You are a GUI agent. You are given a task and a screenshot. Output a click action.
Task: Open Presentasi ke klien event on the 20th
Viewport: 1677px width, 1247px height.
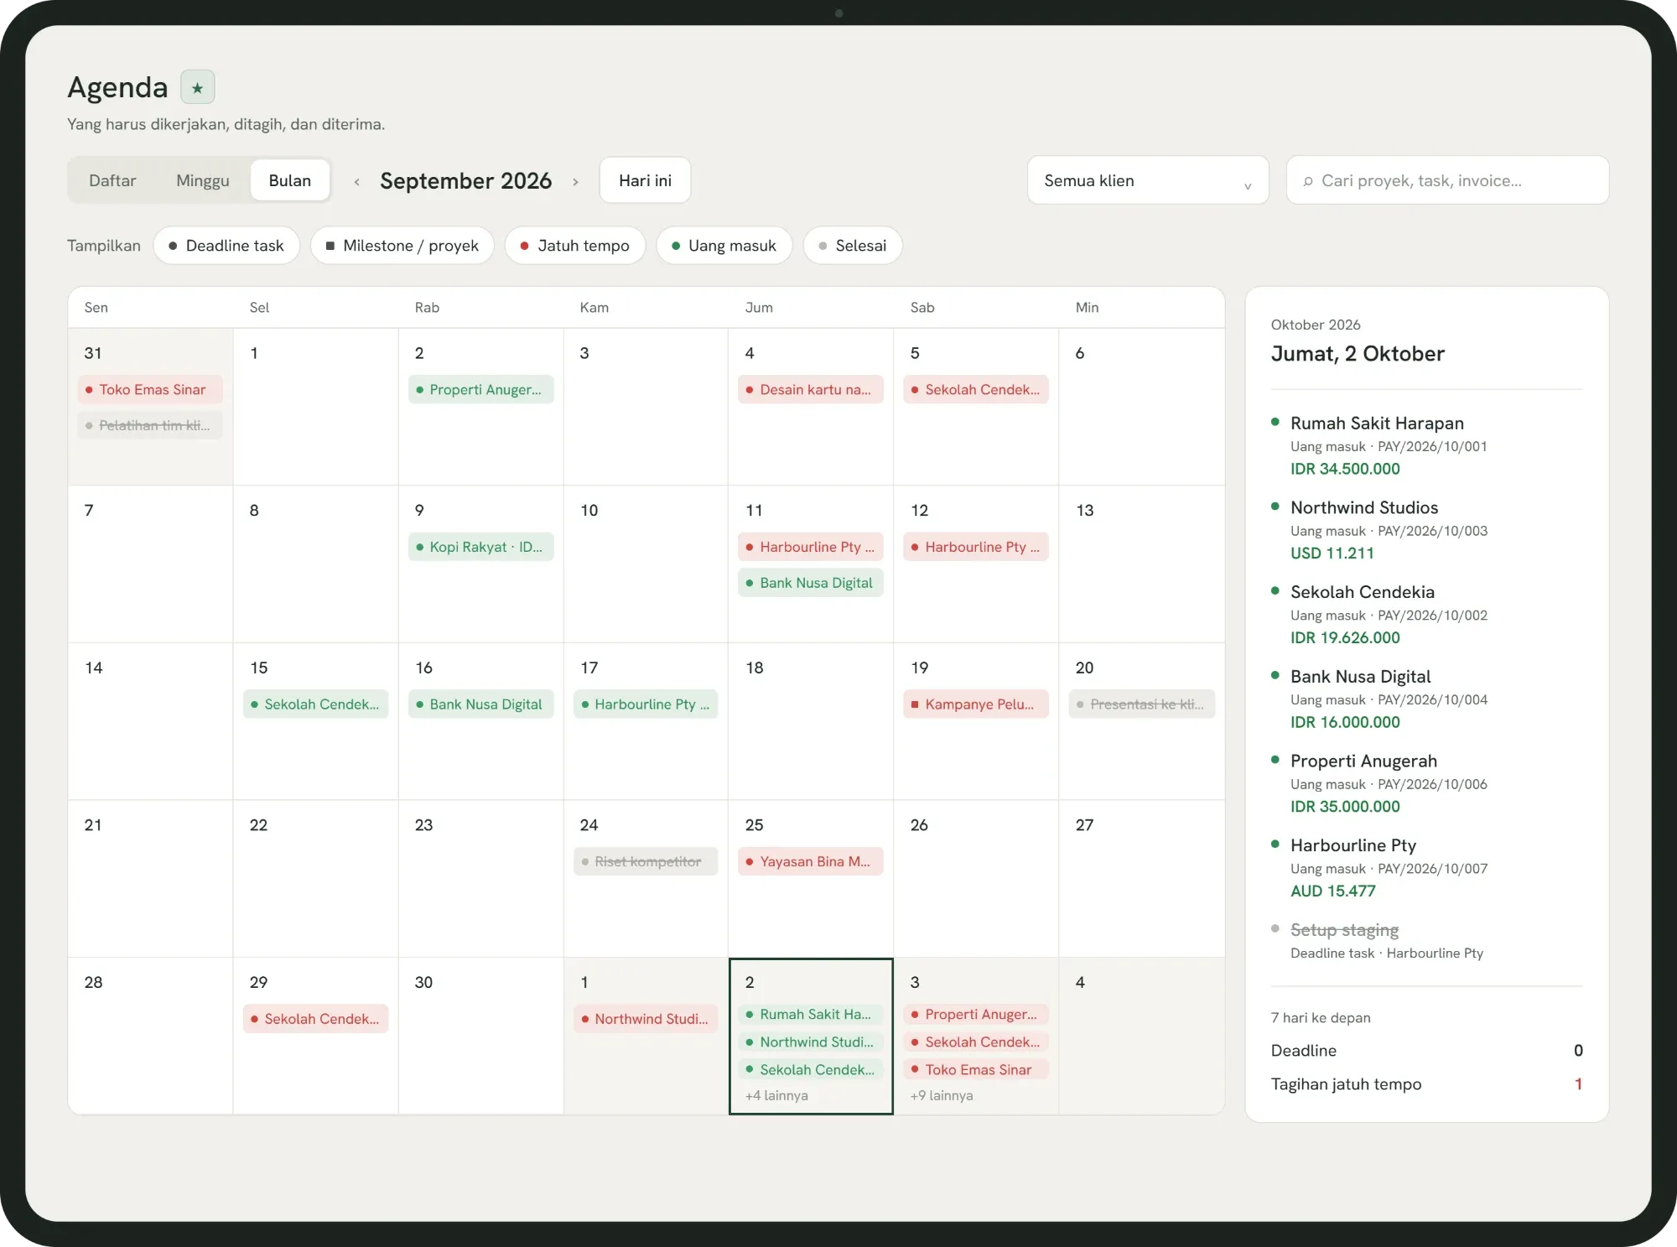pyautogui.click(x=1141, y=704)
